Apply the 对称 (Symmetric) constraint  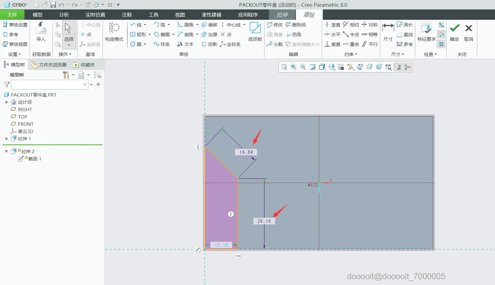[369, 25]
